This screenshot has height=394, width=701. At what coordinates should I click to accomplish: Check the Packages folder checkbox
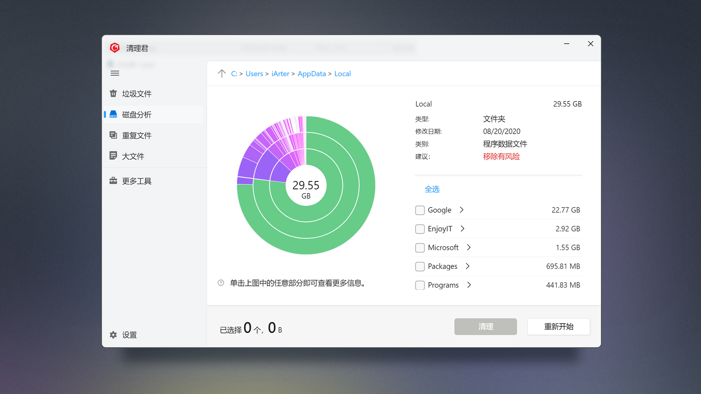coord(420,266)
